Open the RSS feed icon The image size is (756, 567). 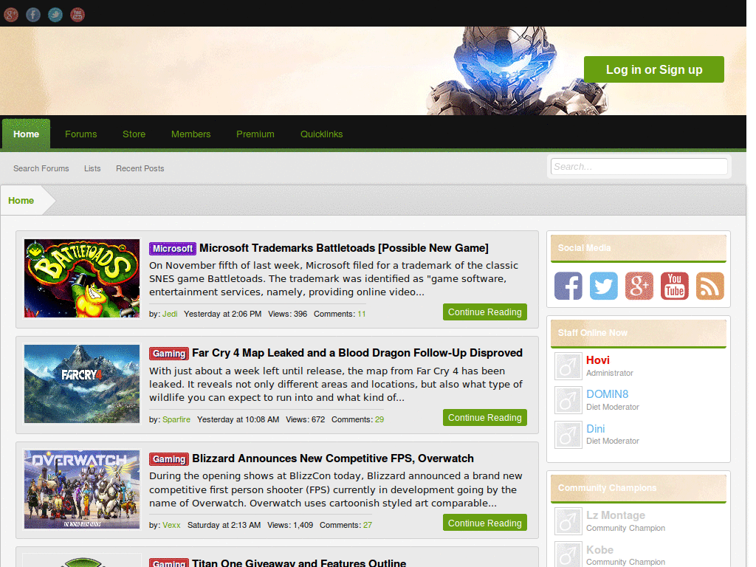710,286
